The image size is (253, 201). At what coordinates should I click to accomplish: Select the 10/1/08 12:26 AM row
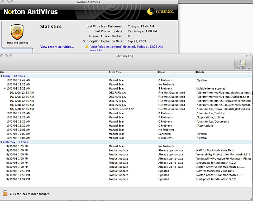126,85
